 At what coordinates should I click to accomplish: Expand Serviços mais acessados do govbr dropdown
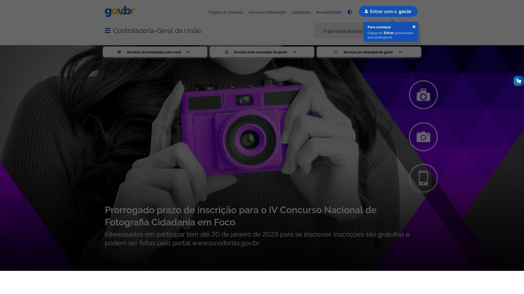pyautogui.click(x=262, y=52)
